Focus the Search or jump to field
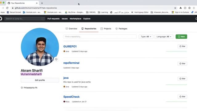 tap(25, 18)
